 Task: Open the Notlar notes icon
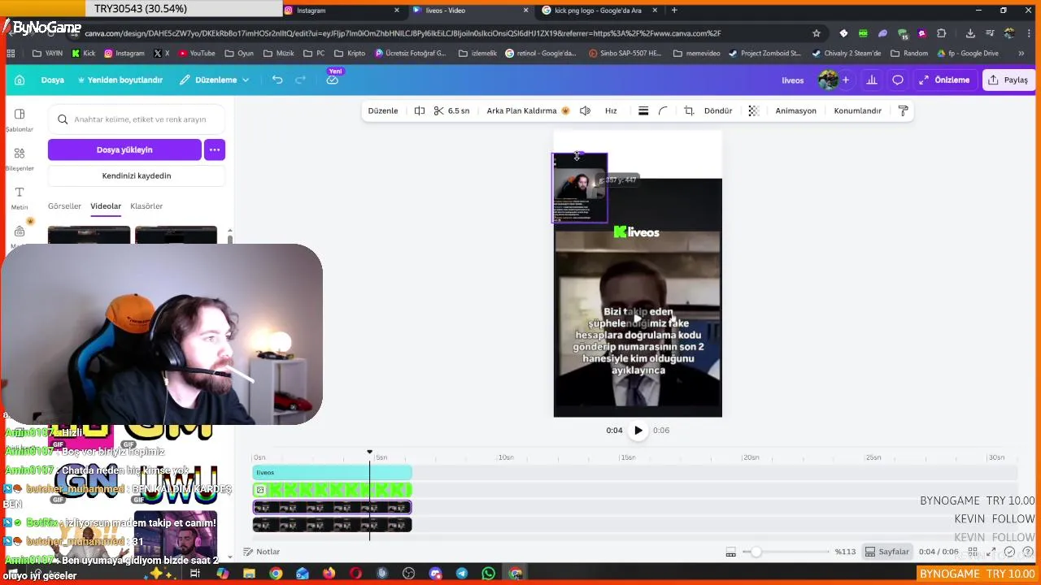click(262, 552)
